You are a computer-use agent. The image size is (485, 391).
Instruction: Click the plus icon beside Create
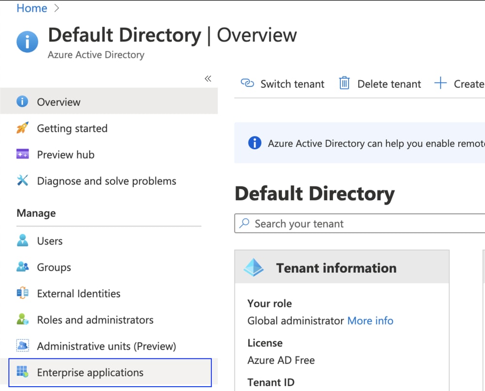click(x=440, y=83)
